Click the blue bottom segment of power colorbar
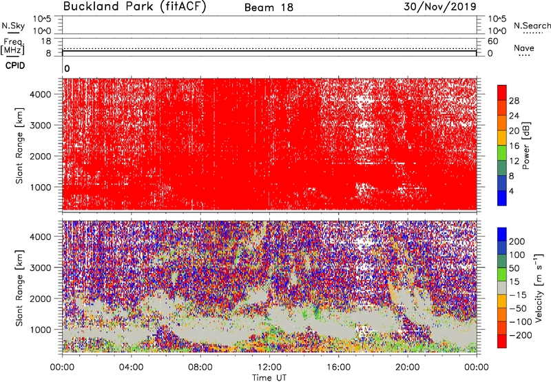Screen dimensions: 551x382 (502, 198)
